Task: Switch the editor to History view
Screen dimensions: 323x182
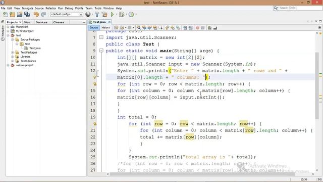Action: (x=105, y=28)
